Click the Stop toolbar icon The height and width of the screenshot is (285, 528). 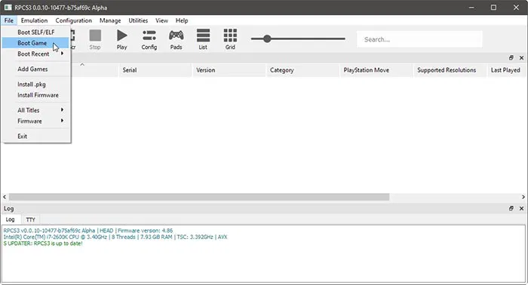[x=95, y=39]
